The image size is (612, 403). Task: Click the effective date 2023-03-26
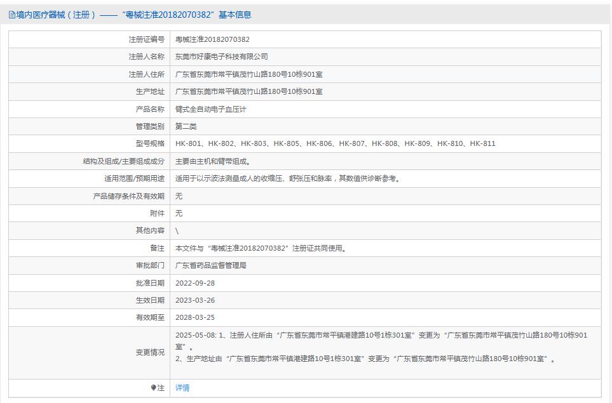click(198, 300)
